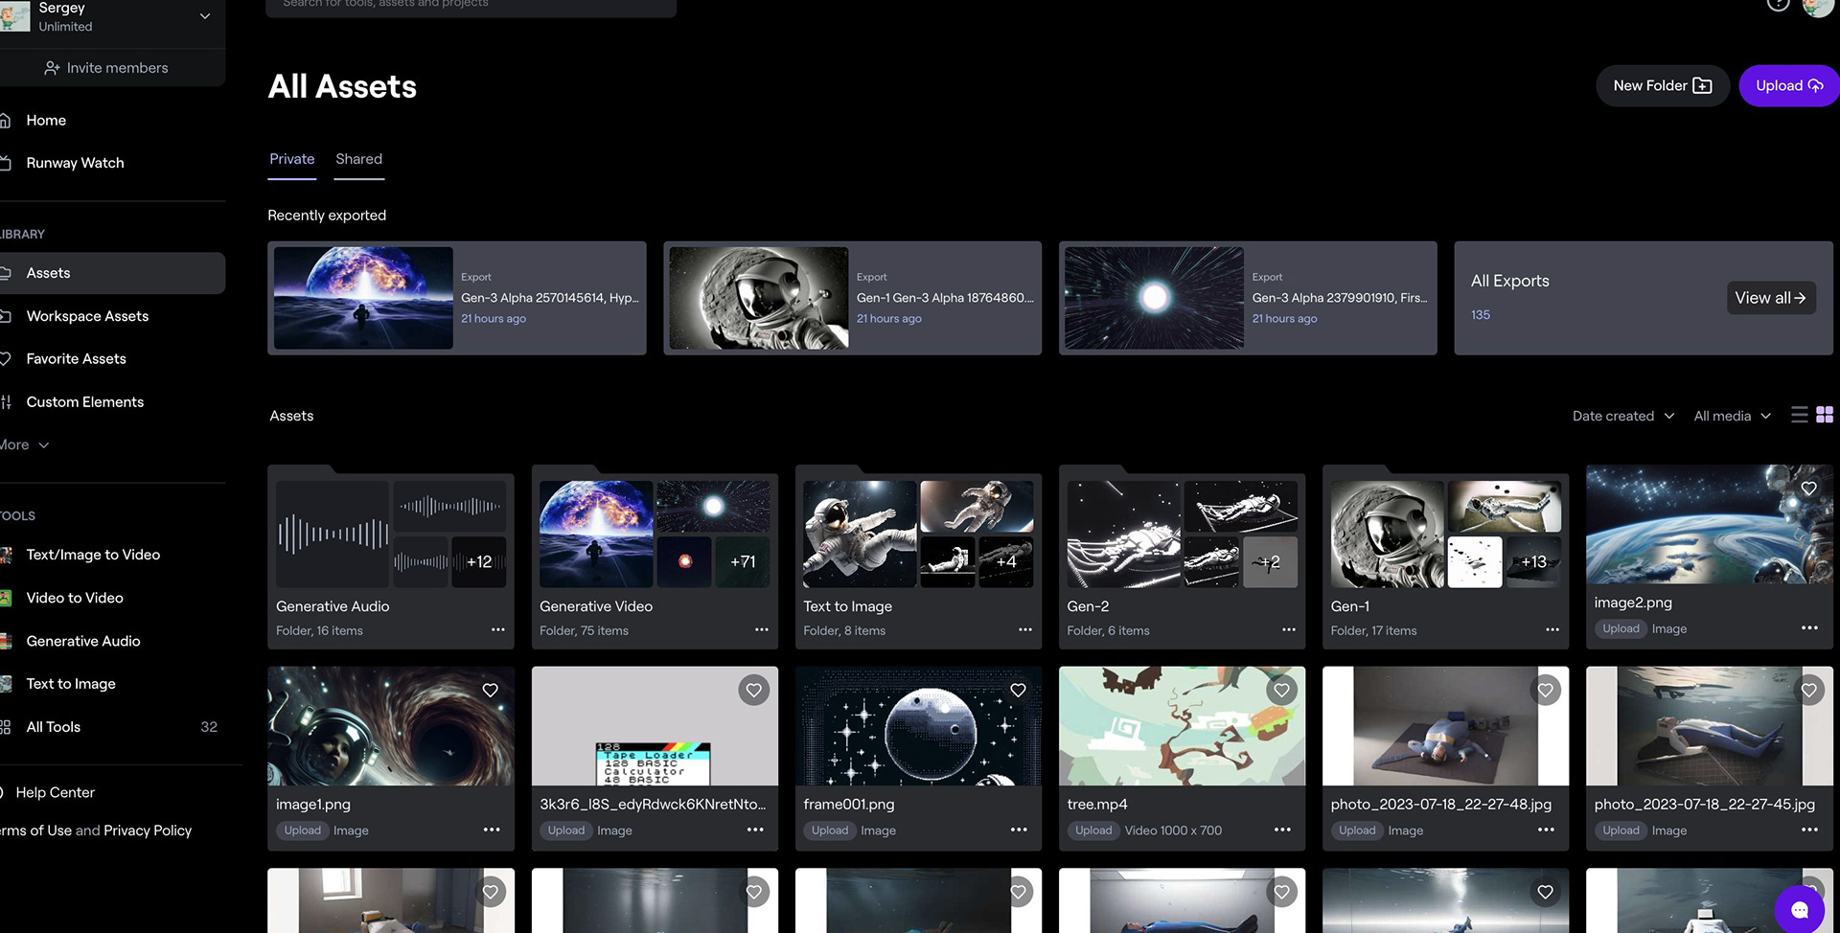Open the chat support bubble
Image resolution: width=1840 pixels, height=933 pixels.
1799,909
